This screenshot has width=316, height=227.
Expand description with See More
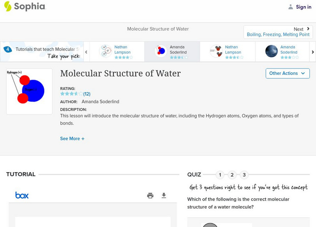pos(72,139)
